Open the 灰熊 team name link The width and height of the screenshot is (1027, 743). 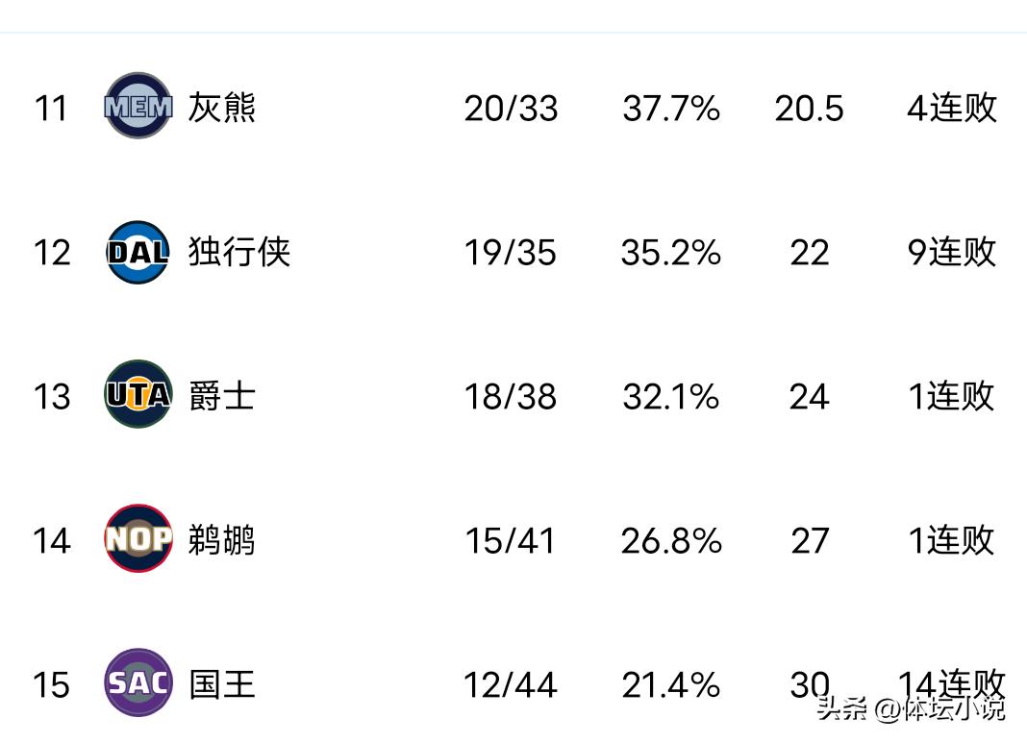coord(222,108)
